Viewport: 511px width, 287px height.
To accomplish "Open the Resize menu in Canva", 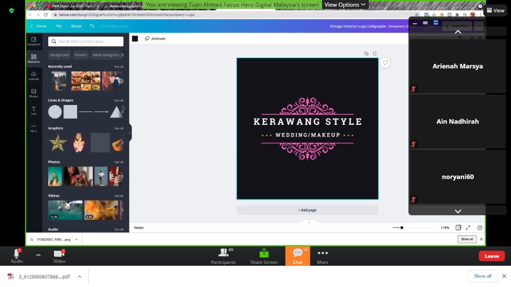I will coord(76,26).
